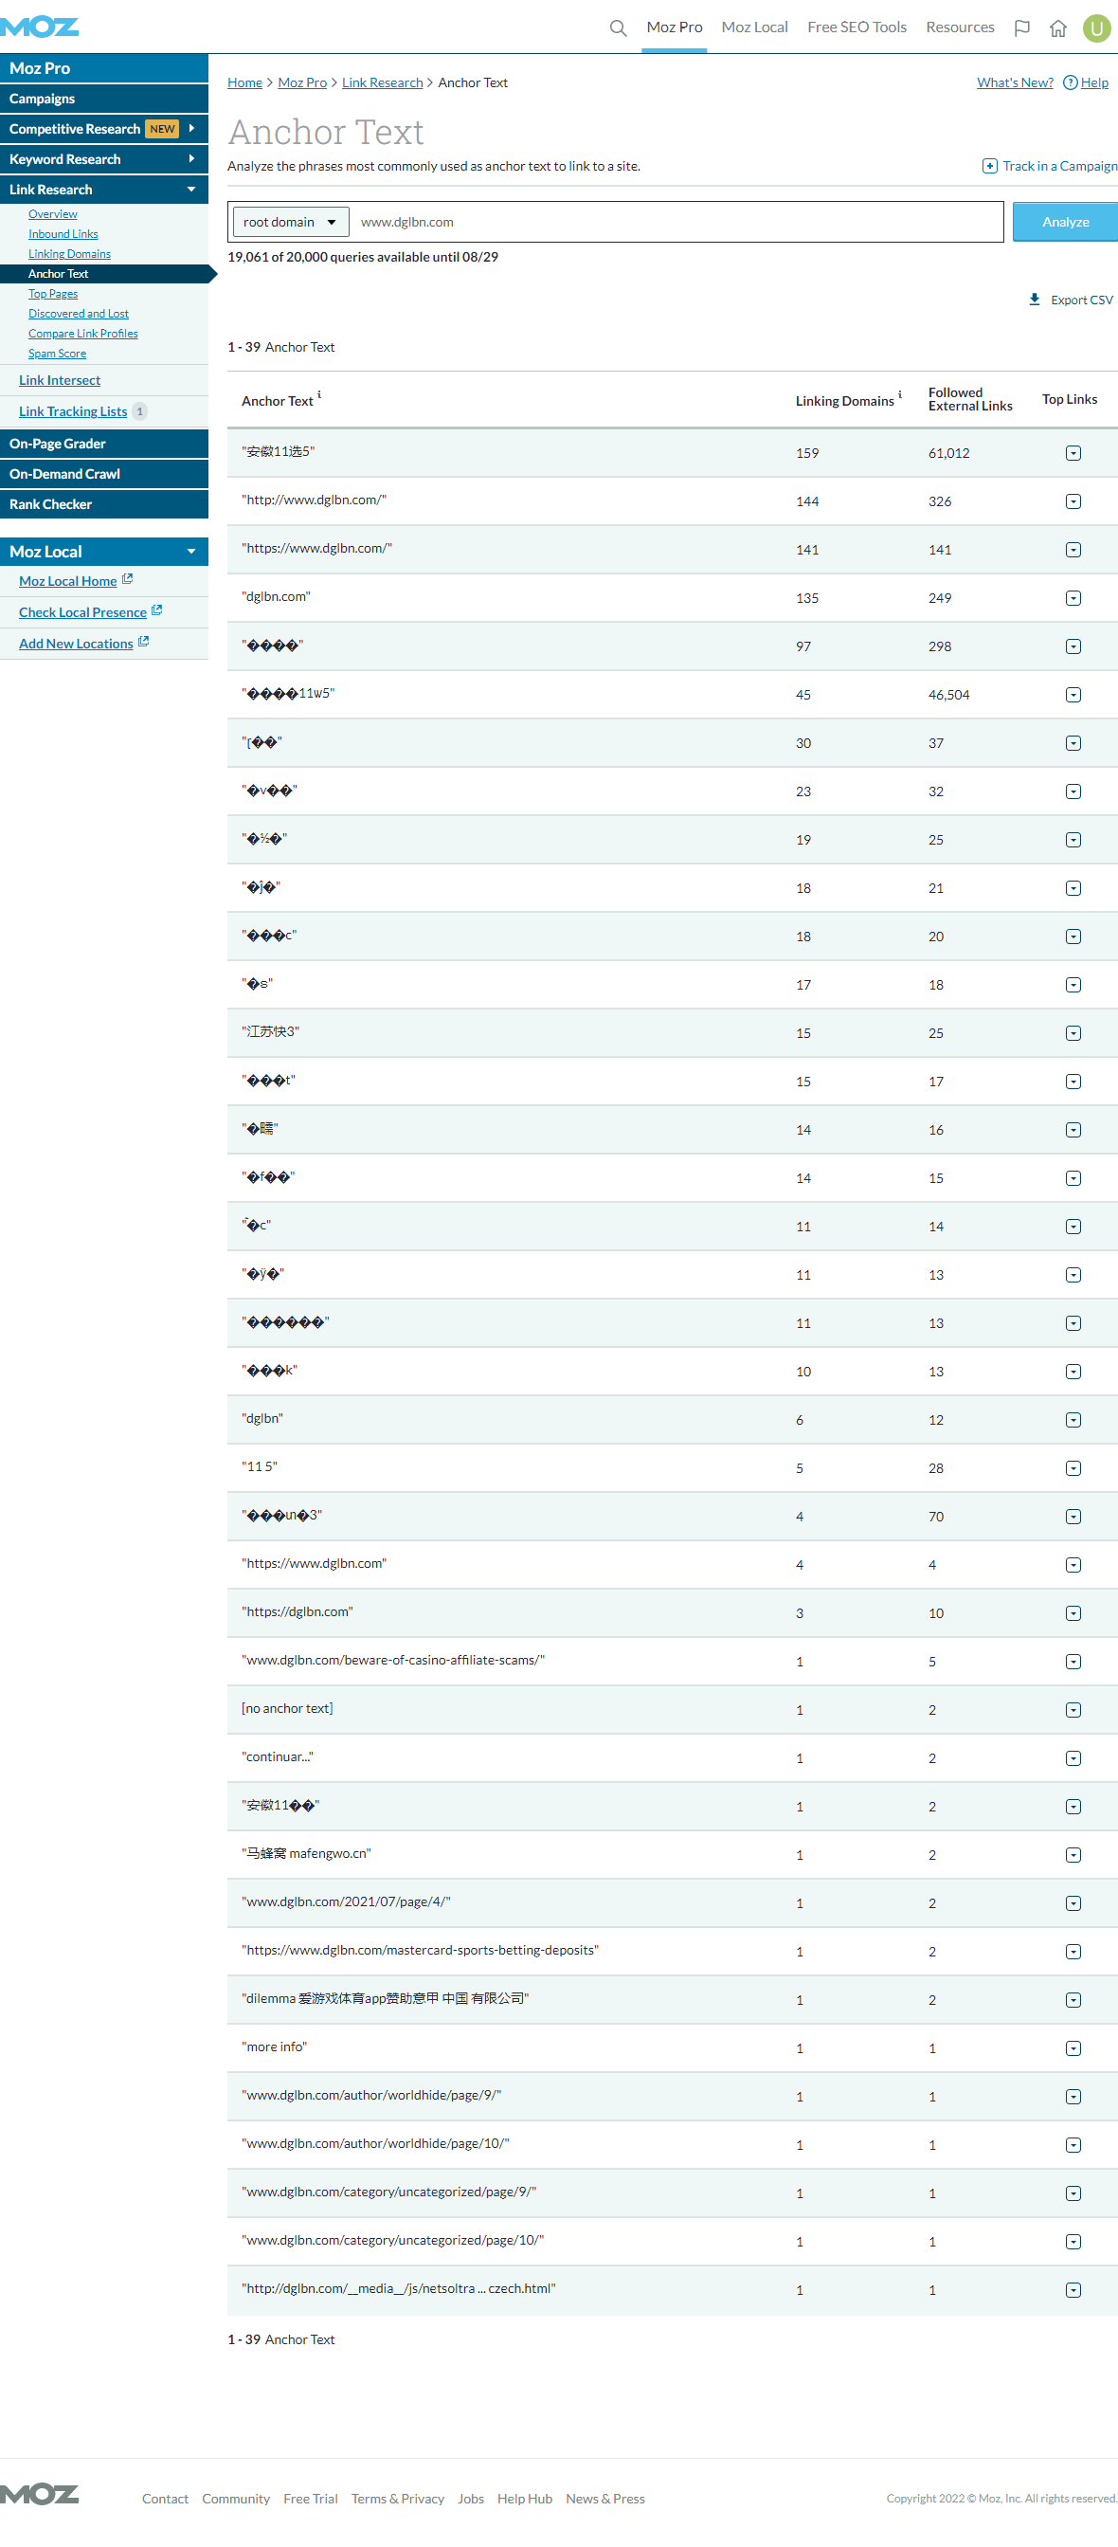
Task: Click the search magnifier icon in header
Action: 618,27
